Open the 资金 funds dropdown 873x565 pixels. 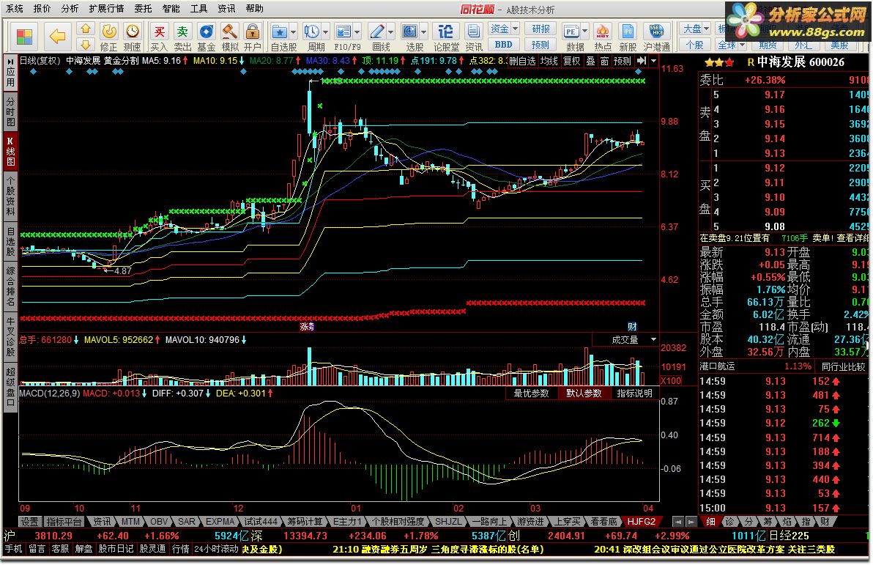pyautogui.click(x=503, y=29)
